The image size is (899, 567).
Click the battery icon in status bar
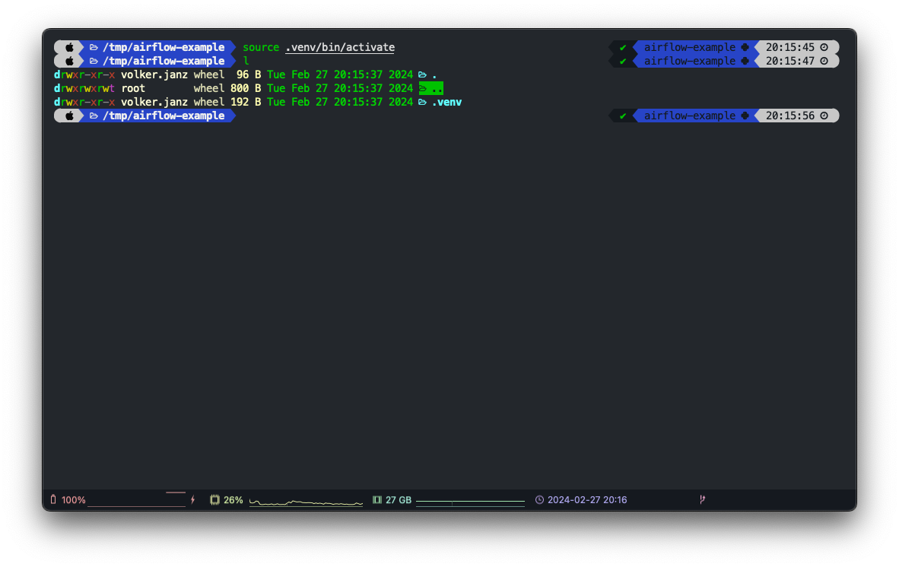pos(53,500)
